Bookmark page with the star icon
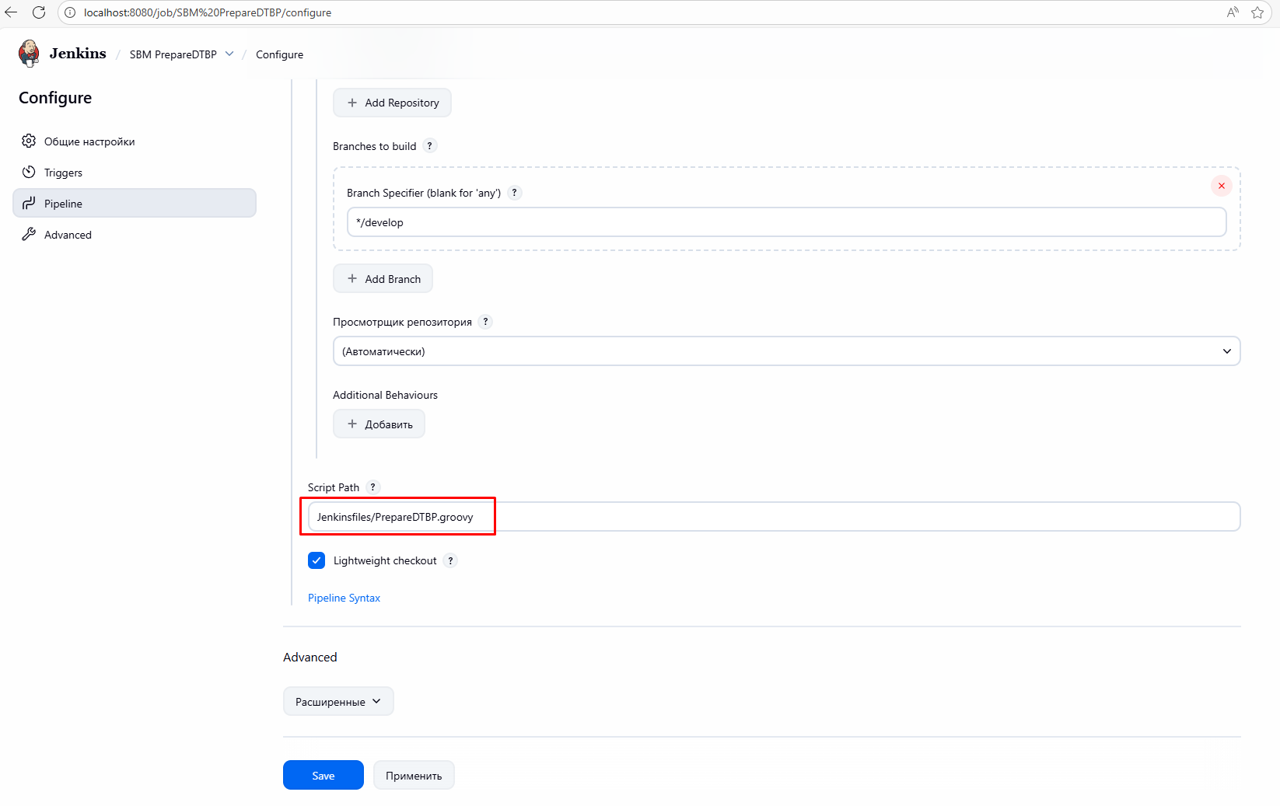This screenshot has width=1280, height=806. [x=1257, y=12]
